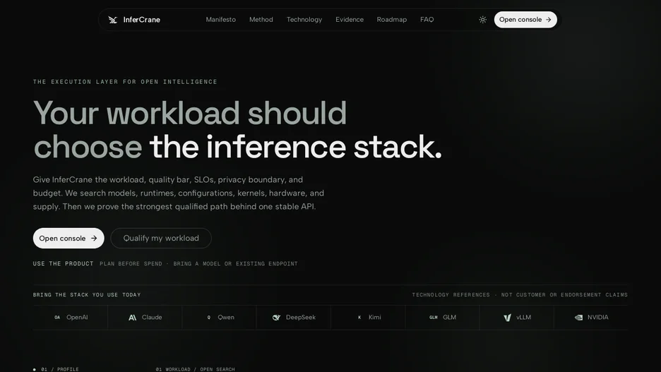661x372 pixels.
Task: Click the OpenAI logo icon
Action: 57,317
